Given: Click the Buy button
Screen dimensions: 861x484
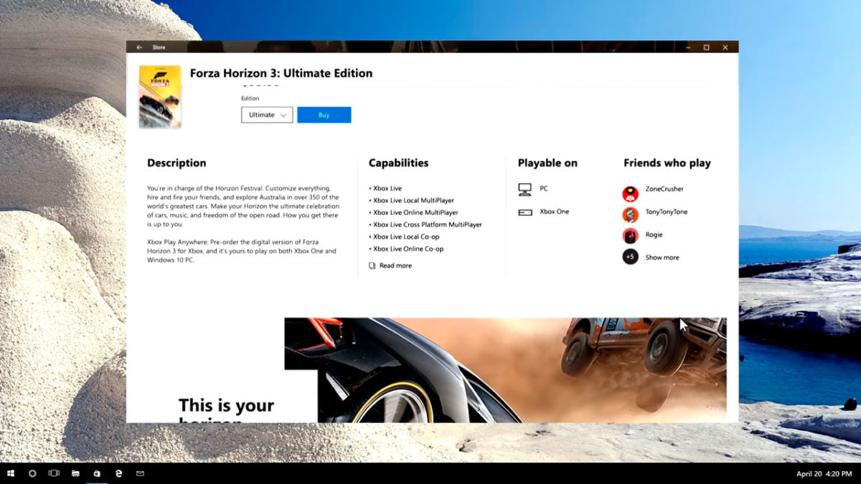Looking at the screenshot, I should (x=324, y=115).
